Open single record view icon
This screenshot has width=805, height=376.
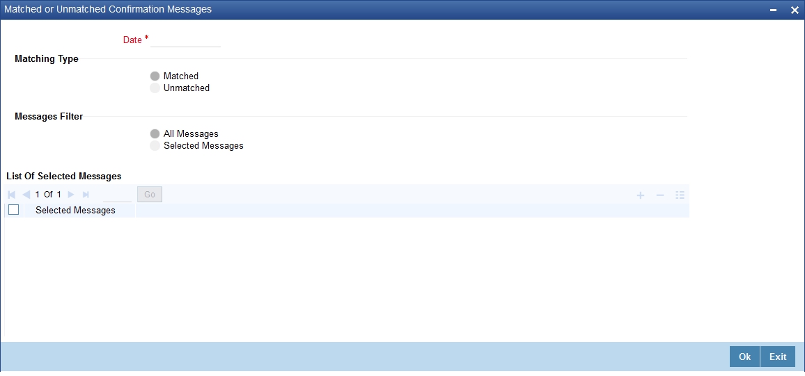[x=680, y=195]
